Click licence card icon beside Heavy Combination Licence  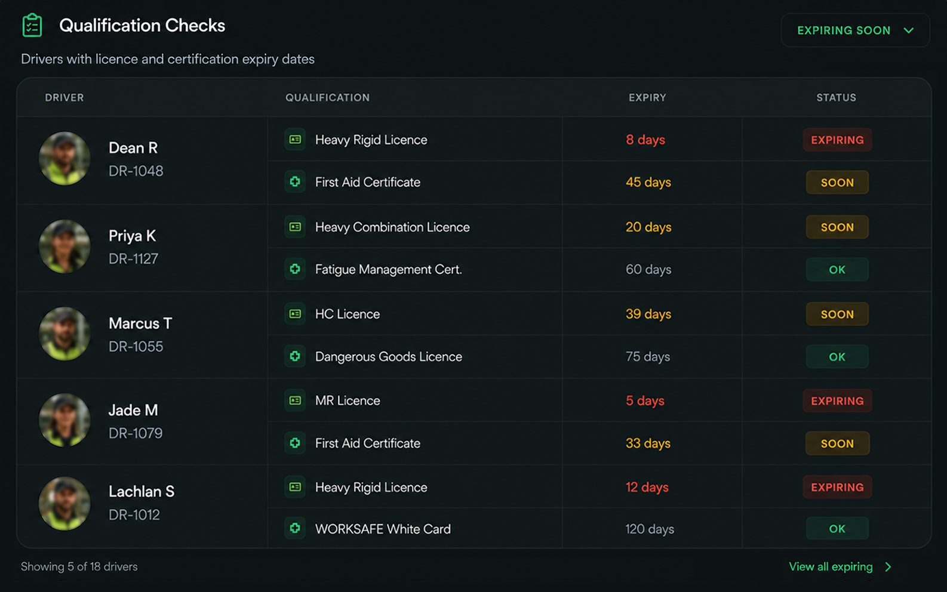tap(295, 227)
